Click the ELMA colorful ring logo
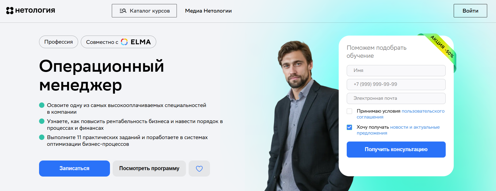The image size is (496, 191). coord(124,42)
